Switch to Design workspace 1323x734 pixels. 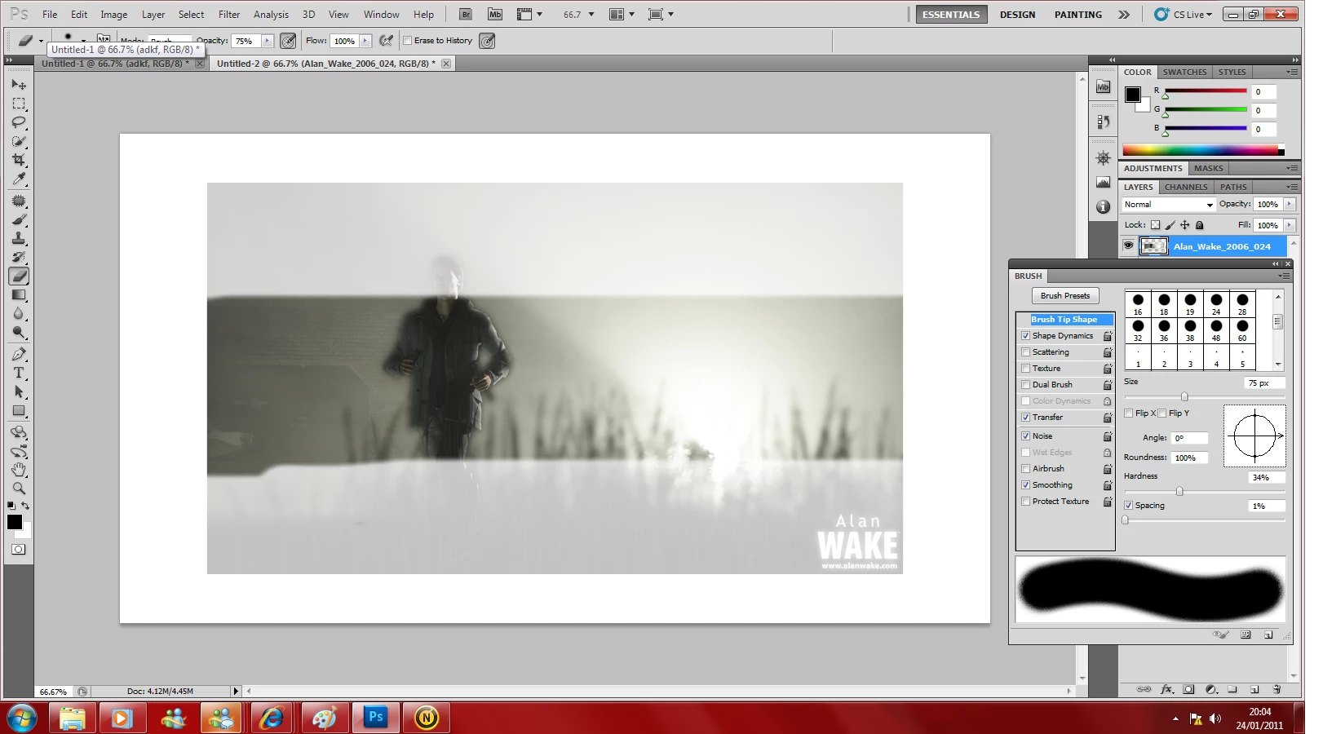(x=1017, y=14)
